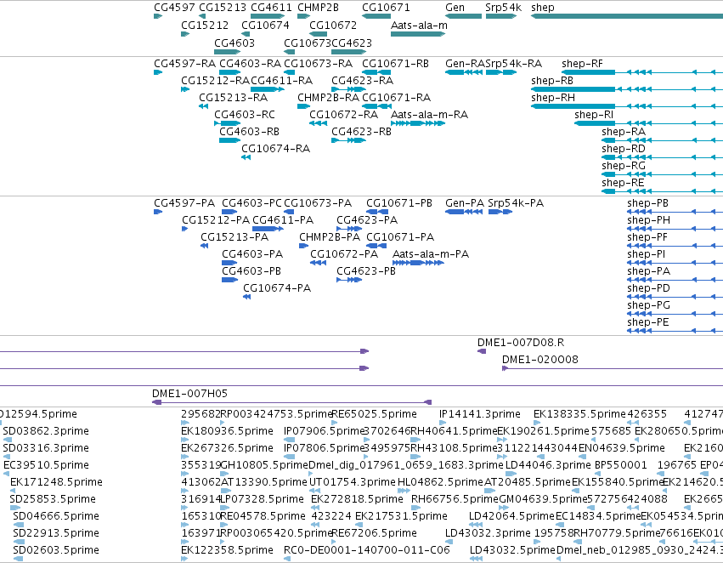Click the BP550001 EST label
723x563 pixels.
click(621, 466)
